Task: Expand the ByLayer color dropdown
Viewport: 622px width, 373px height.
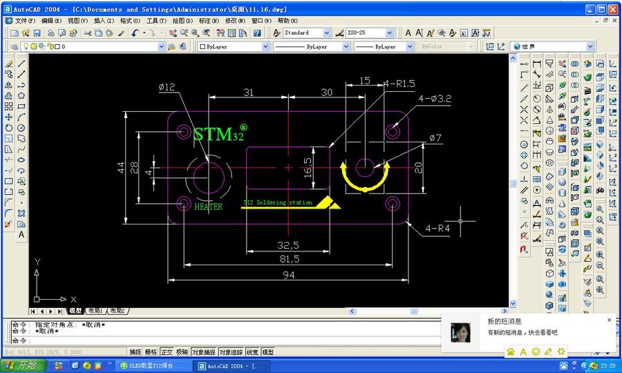Action: tap(265, 47)
